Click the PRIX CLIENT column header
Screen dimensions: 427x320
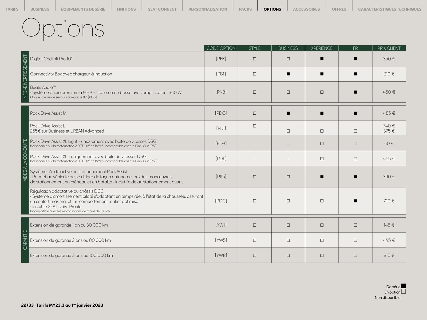pos(389,48)
